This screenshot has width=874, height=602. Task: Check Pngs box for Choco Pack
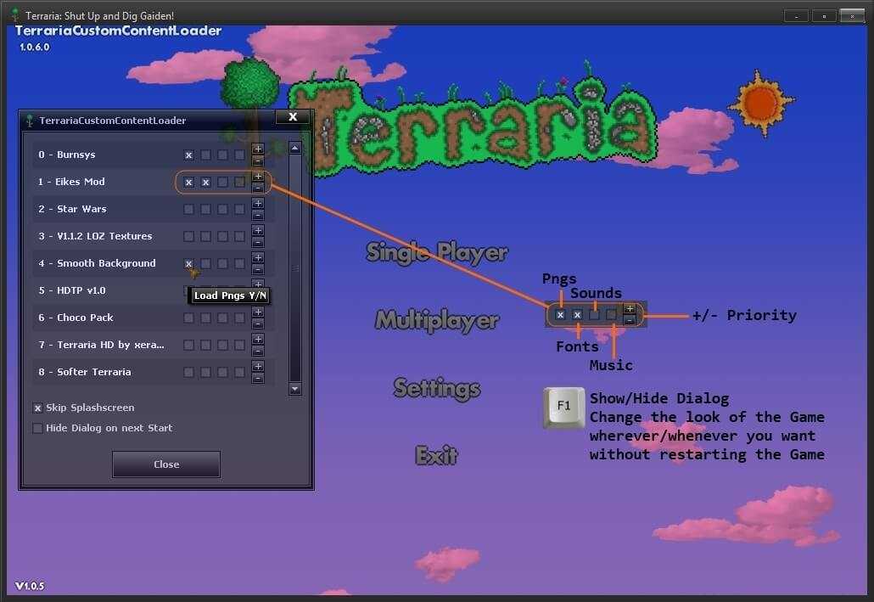tap(189, 318)
